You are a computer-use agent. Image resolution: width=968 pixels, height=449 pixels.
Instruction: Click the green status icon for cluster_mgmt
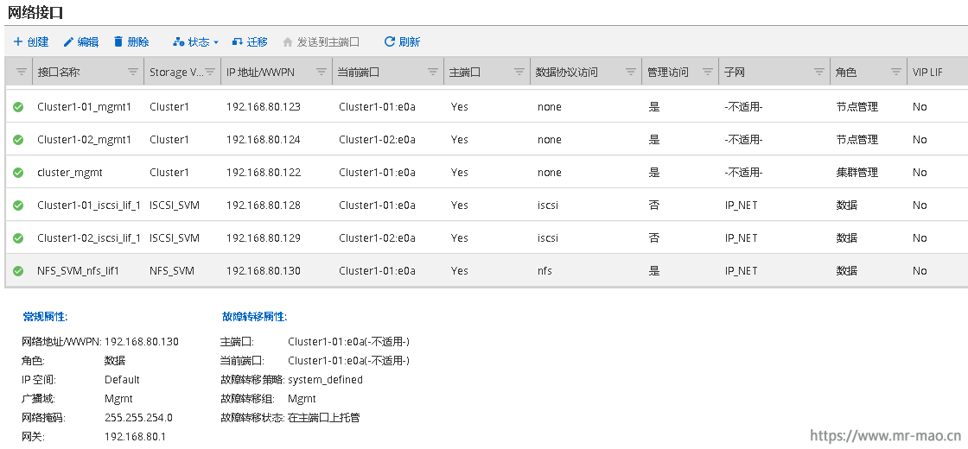pyautogui.click(x=18, y=173)
